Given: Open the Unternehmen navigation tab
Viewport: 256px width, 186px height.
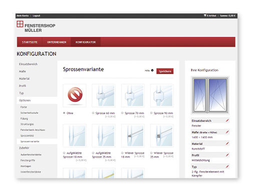Looking at the screenshot, I should click(x=57, y=42).
